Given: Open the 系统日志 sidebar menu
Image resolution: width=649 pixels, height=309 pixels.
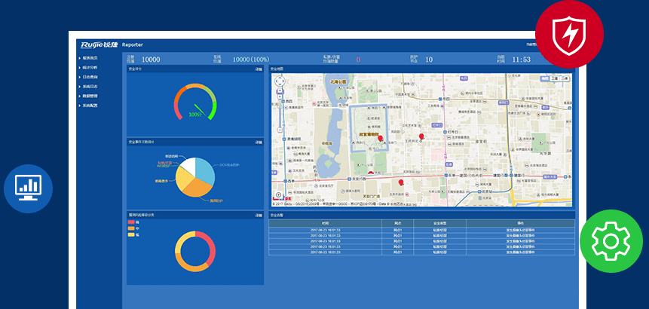Looking at the screenshot, I should click(x=88, y=87).
